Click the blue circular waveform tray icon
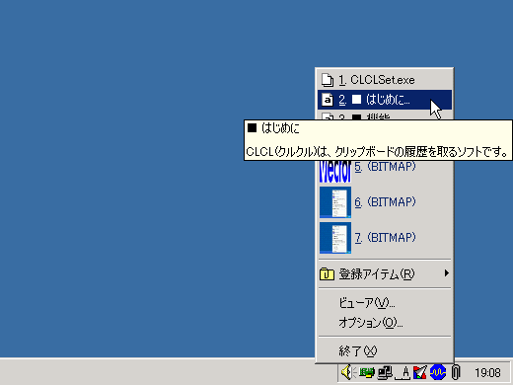 tap(438, 372)
